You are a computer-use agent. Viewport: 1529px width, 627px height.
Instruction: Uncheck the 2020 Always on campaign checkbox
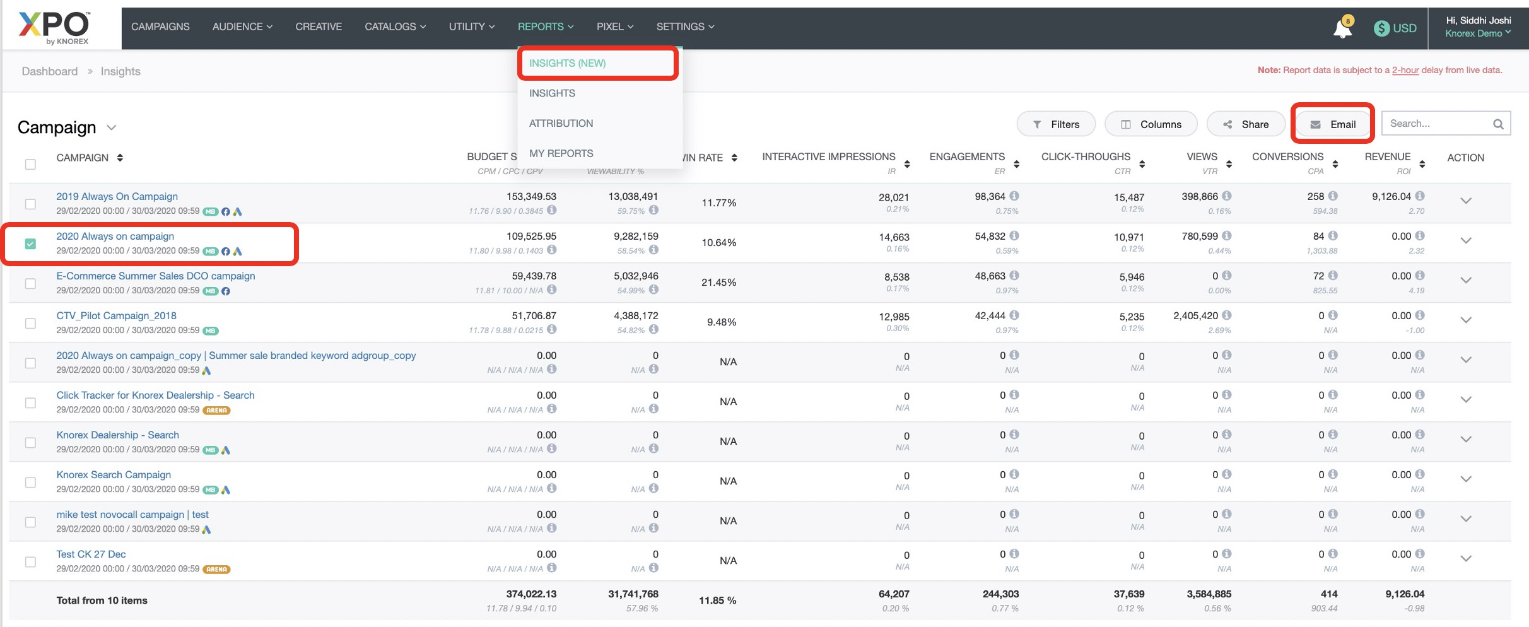(30, 243)
